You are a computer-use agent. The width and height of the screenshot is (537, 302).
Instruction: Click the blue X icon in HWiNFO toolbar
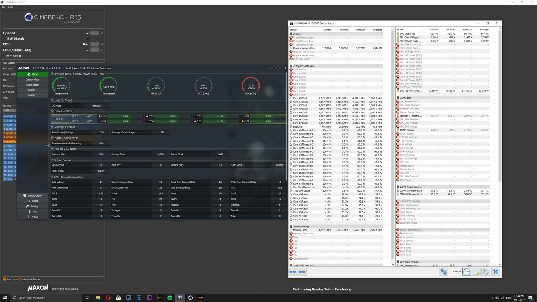click(495, 272)
